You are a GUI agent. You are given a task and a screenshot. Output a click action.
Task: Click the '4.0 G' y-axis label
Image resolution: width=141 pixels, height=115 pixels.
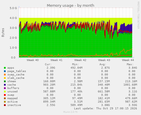click(x=13, y=18)
